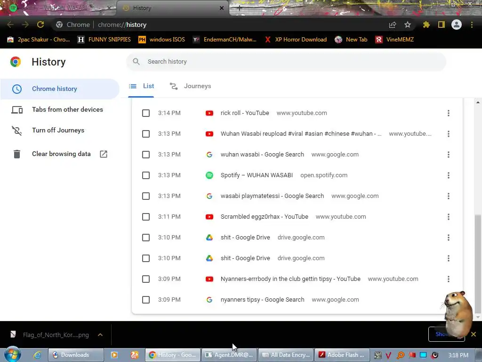Screen dimensions: 482x362
Task: Check the Spotify – WUHAN WASABI entry
Action: pyautogui.click(x=146, y=175)
